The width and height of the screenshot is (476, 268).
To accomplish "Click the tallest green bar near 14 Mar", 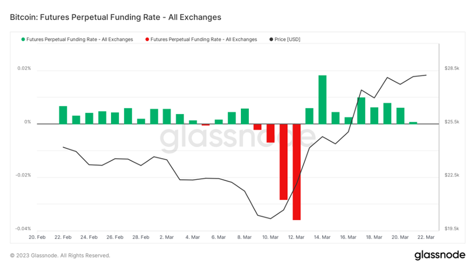I will coord(323,99).
